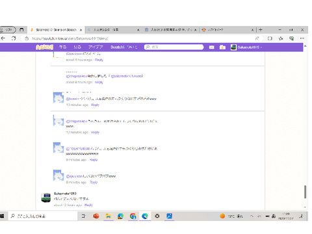
Task: Go back with the browser back arrow
Action: [x=3, y=38]
